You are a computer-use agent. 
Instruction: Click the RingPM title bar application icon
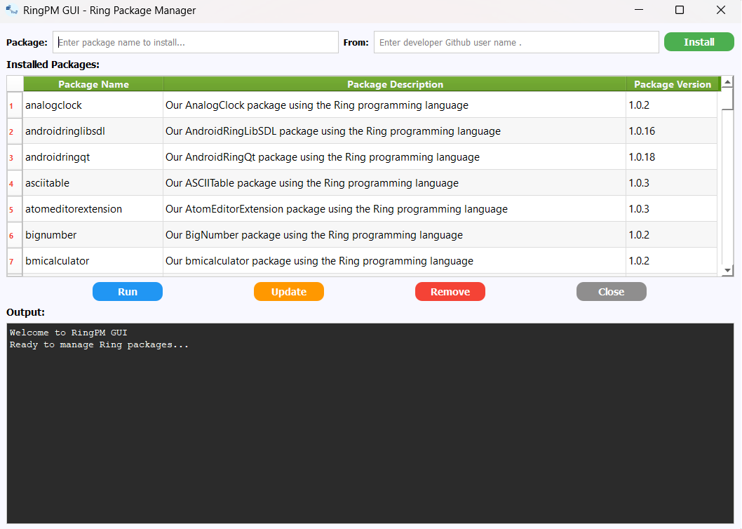click(11, 10)
